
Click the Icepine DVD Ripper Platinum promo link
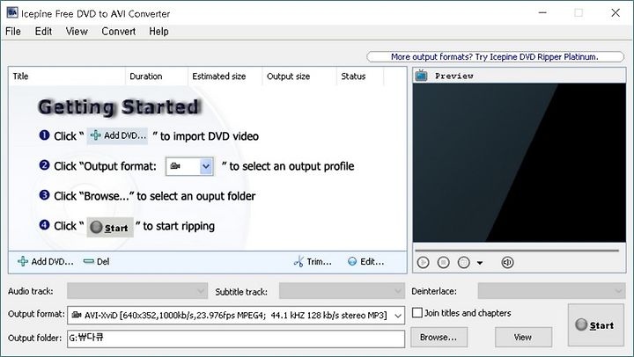pyautogui.click(x=495, y=56)
